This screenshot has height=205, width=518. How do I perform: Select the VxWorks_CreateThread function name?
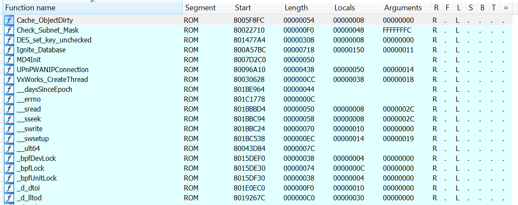[x=52, y=79]
